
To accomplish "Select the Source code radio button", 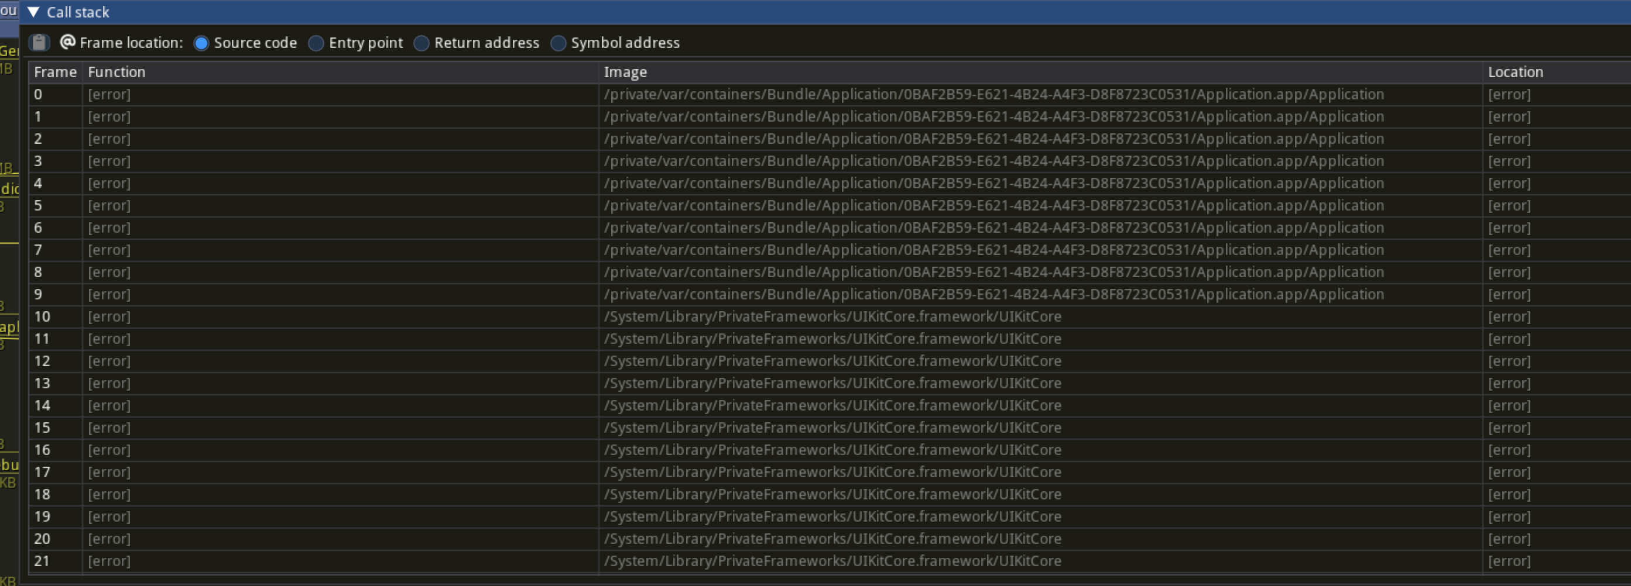I will tap(201, 43).
